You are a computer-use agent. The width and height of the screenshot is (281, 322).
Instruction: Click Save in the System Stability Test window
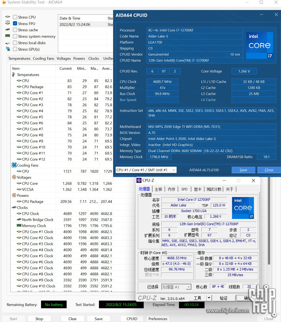[99, 319]
